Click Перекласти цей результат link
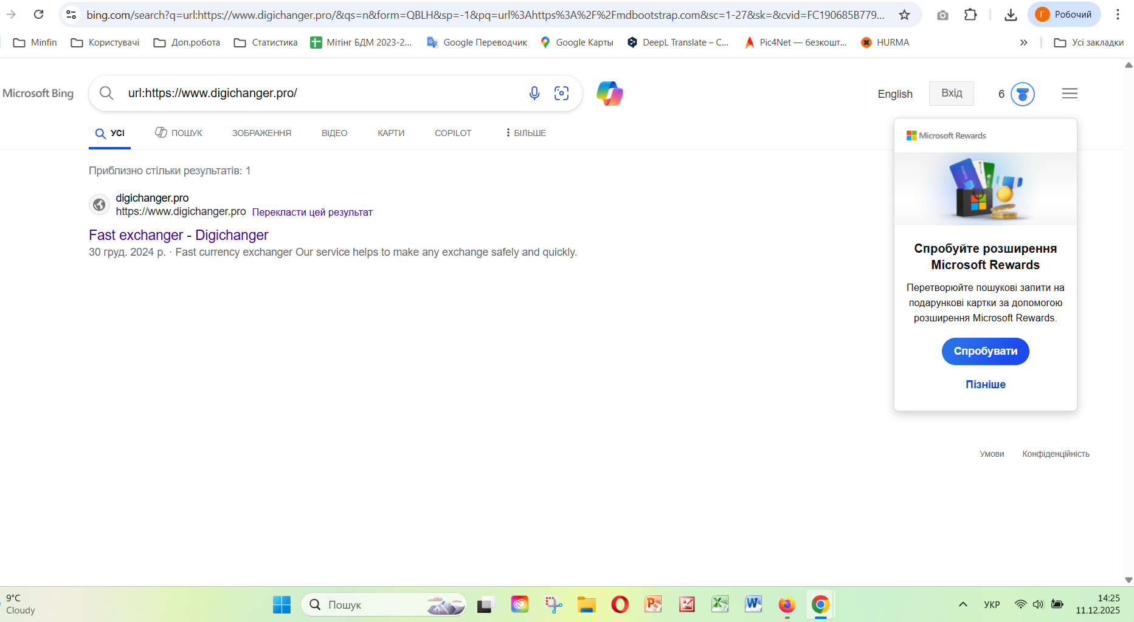The width and height of the screenshot is (1134, 622). tap(312, 212)
